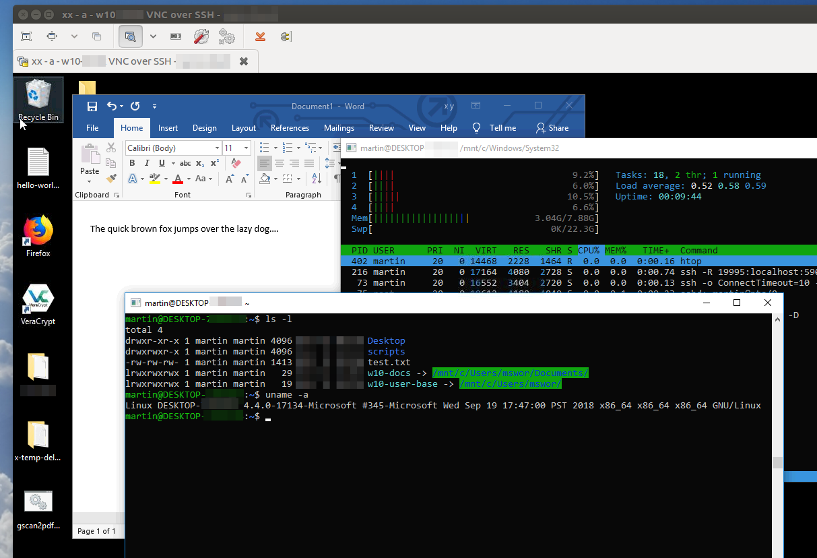
Task: Switch to the Mailings ribbon tab
Action: coord(339,128)
